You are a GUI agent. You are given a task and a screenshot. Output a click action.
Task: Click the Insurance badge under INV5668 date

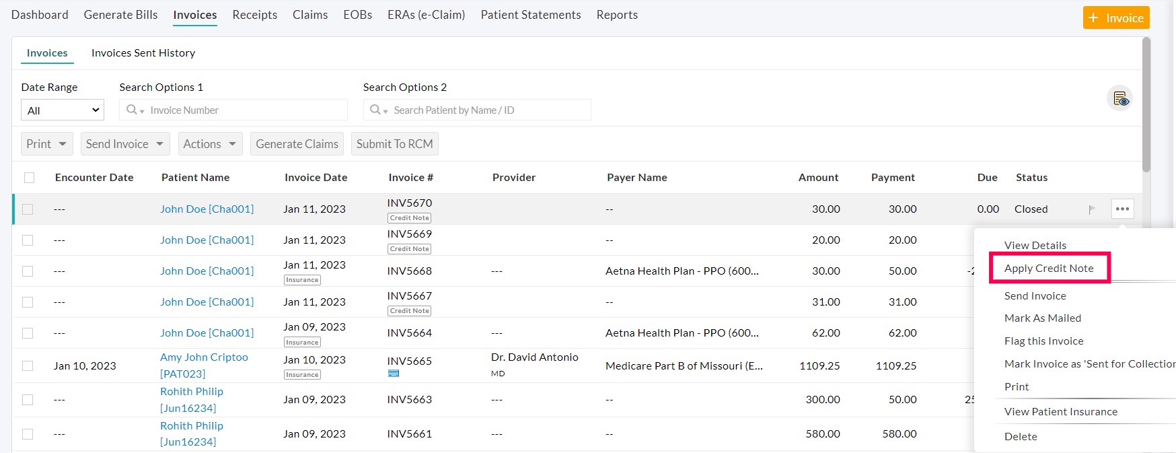tap(302, 280)
